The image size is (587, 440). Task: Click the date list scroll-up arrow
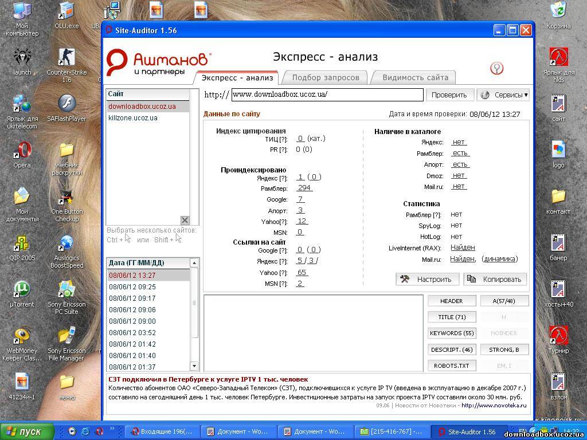[x=194, y=263]
